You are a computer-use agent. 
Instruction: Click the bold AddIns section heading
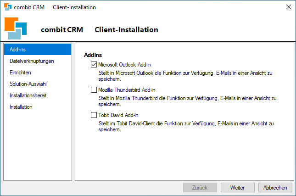coord(93,55)
